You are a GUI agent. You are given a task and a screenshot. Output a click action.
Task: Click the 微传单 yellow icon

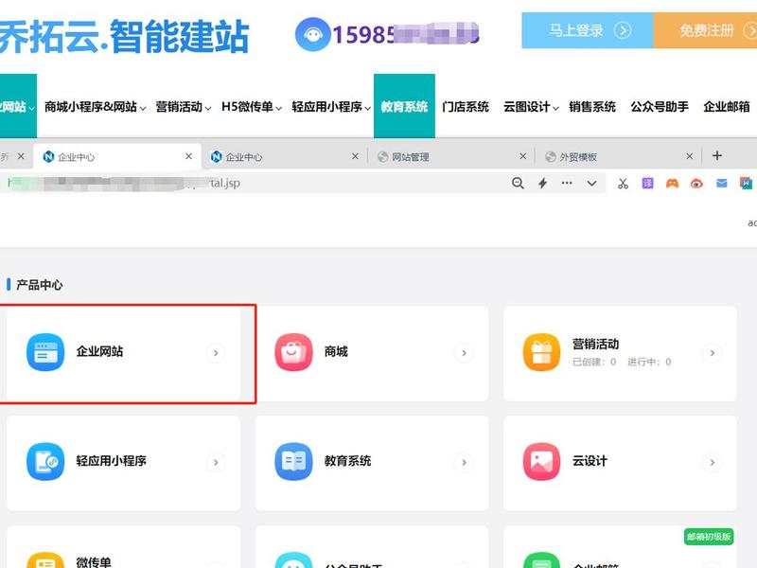(45, 560)
